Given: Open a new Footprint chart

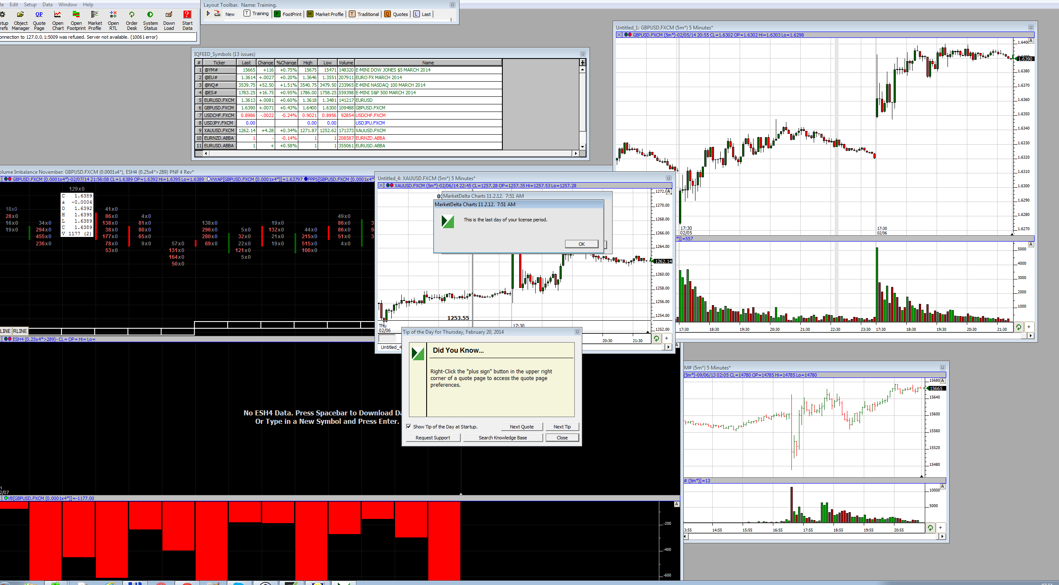Looking at the screenshot, I should pos(76,20).
